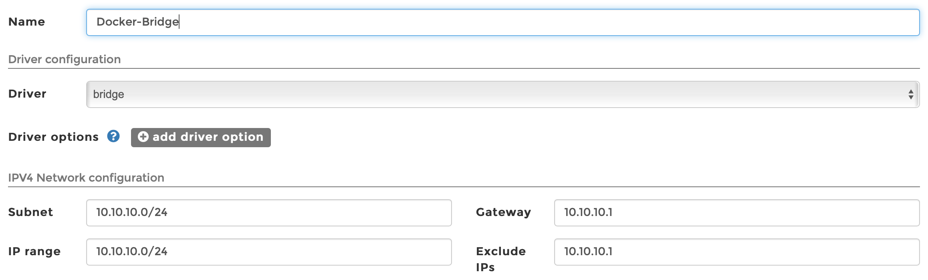Open the Driver dropdown showing bridge
The width and height of the screenshot is (928, 280).
pos(502,94)
